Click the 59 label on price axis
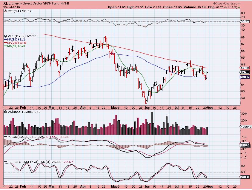 click(243, 98)
